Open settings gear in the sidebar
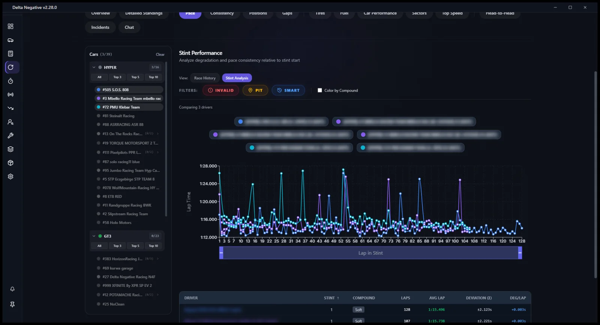 click(x=10, y=176)
